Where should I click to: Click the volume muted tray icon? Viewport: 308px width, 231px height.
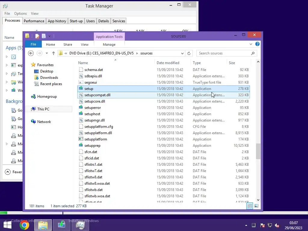coord(277,225)
